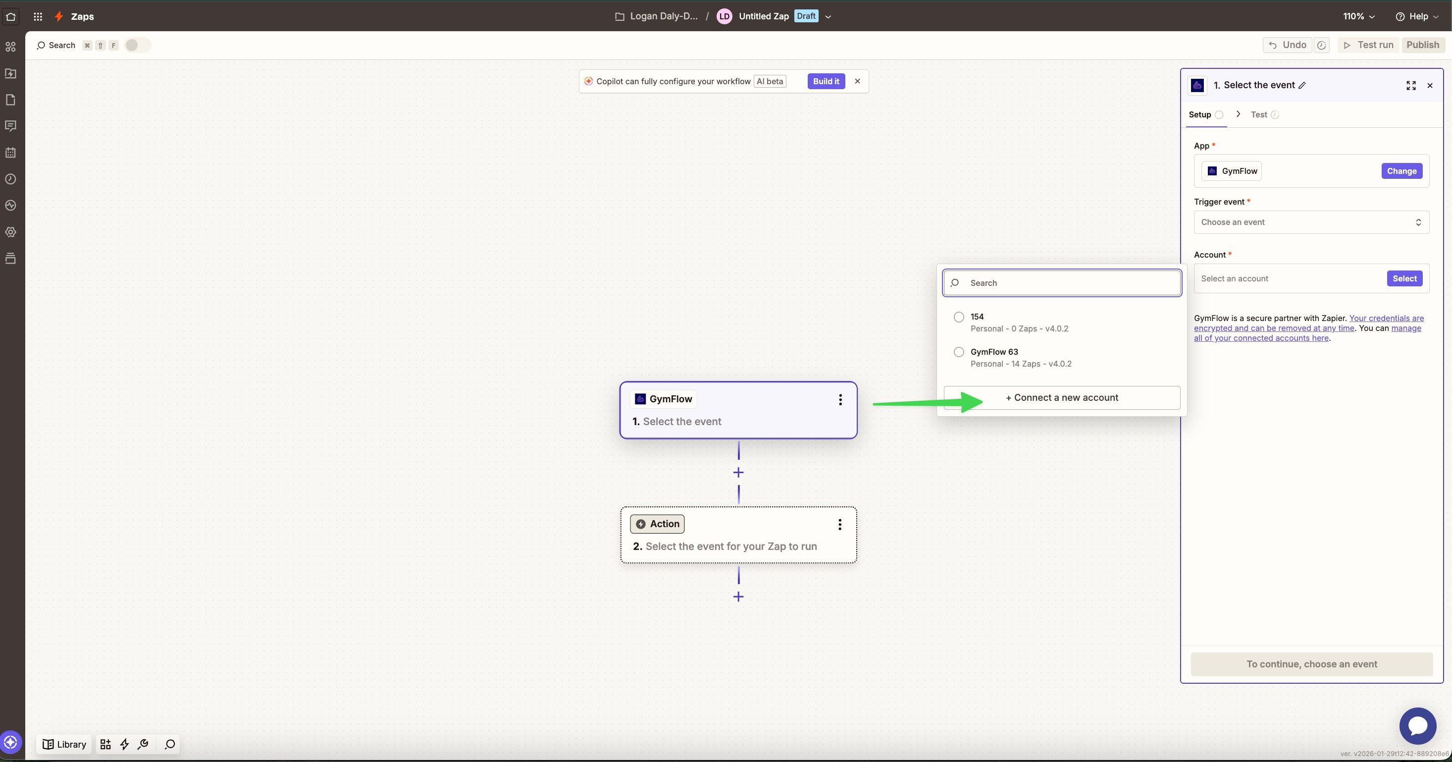Open the activity pulse icon in left sidebar
Viewport: 1452px width, 762px height.
point(11,205)
